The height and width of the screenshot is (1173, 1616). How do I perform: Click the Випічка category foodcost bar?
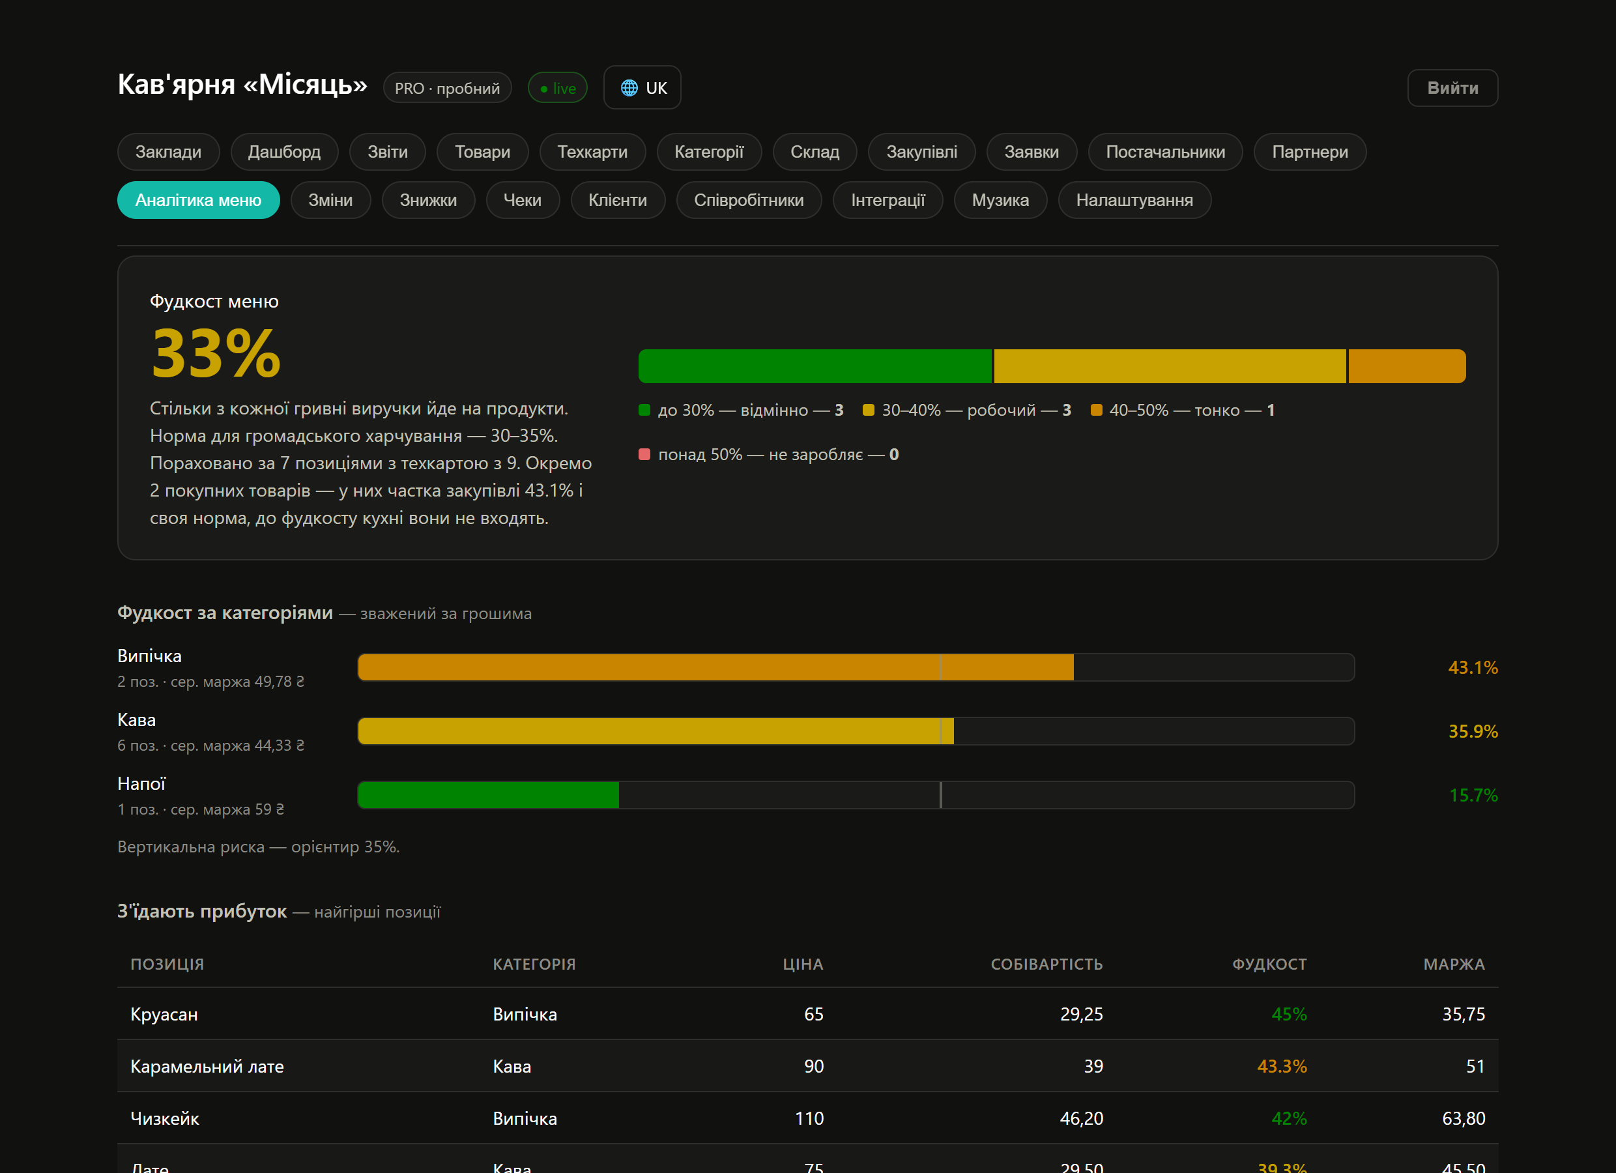[856, 667]
